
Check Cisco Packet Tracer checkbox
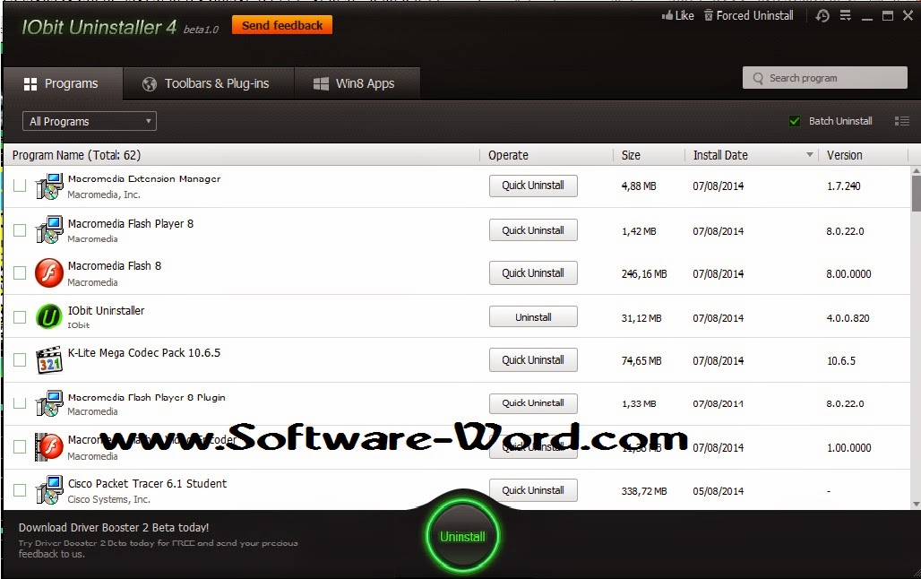[20, 490]
